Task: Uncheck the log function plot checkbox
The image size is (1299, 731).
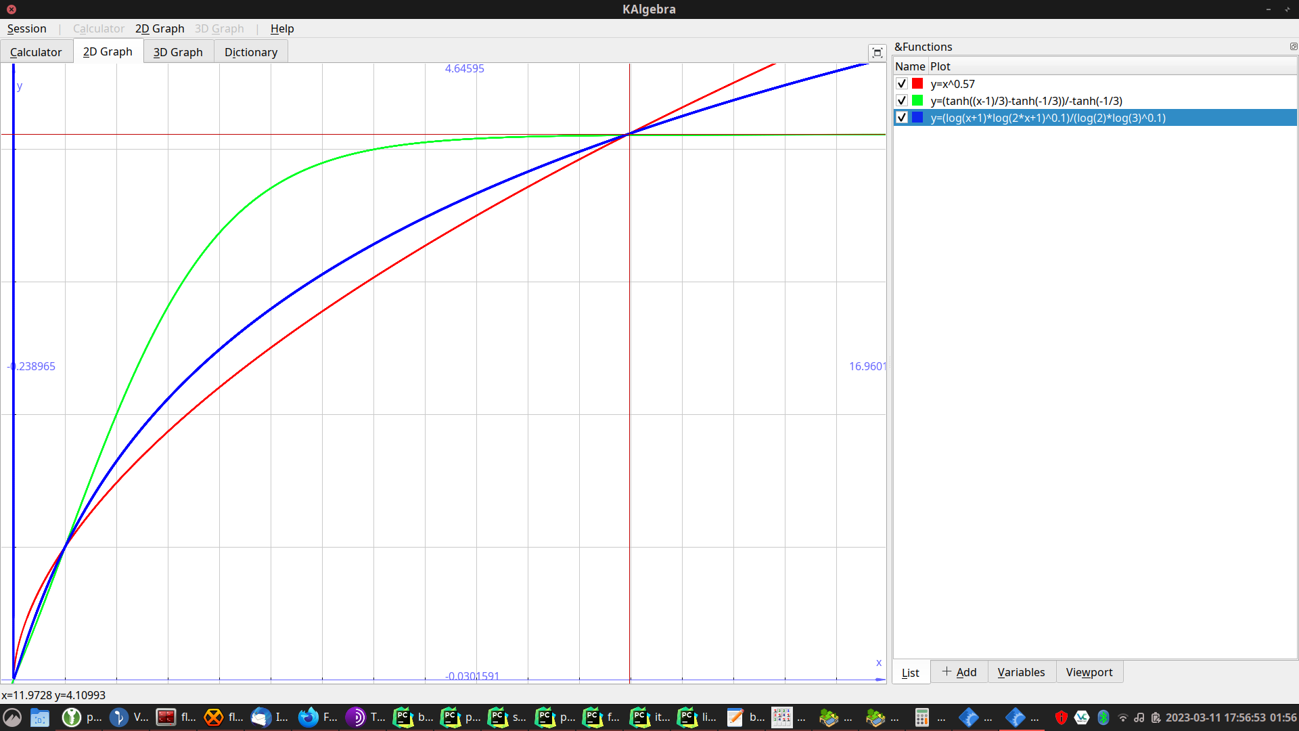Action: pos(901,118)
